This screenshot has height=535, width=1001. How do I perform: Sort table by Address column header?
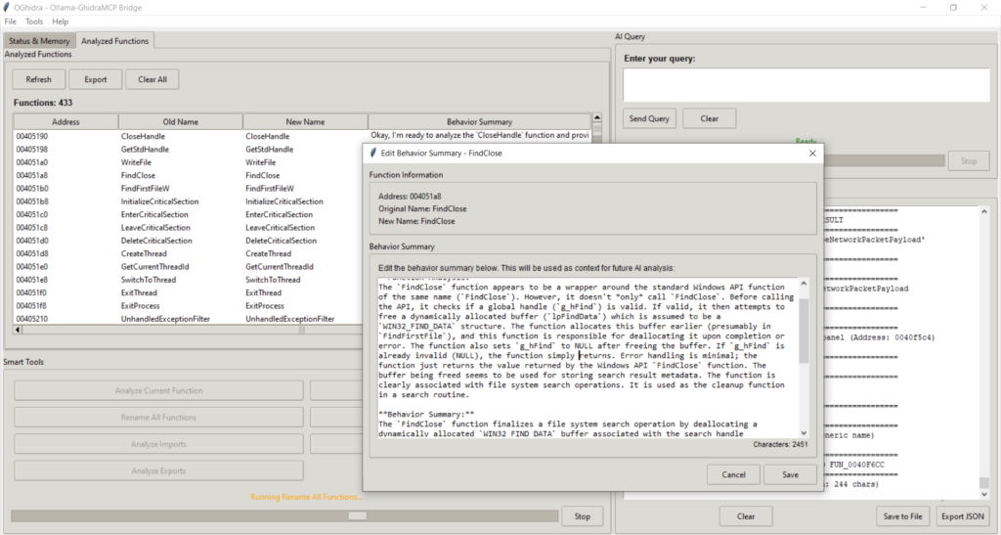pos(65,122)
